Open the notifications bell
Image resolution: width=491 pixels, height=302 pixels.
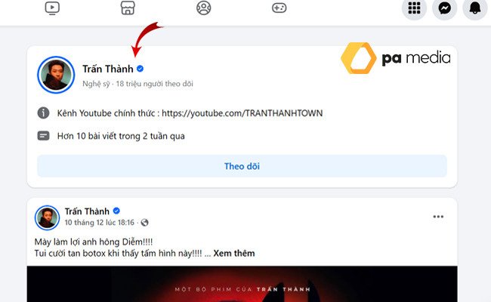(x=474, y=8)
